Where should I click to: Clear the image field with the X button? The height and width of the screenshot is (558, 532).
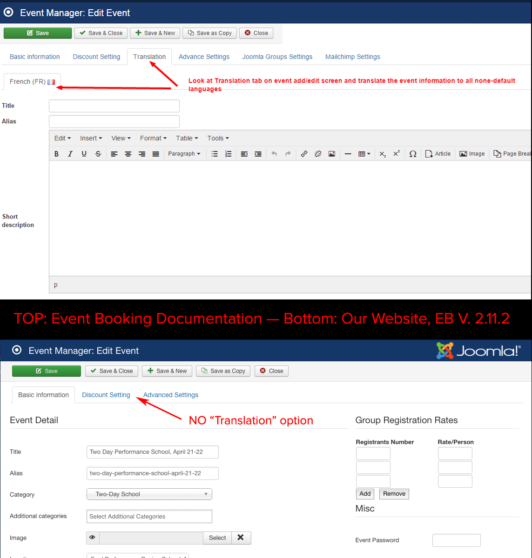(241, 538)
